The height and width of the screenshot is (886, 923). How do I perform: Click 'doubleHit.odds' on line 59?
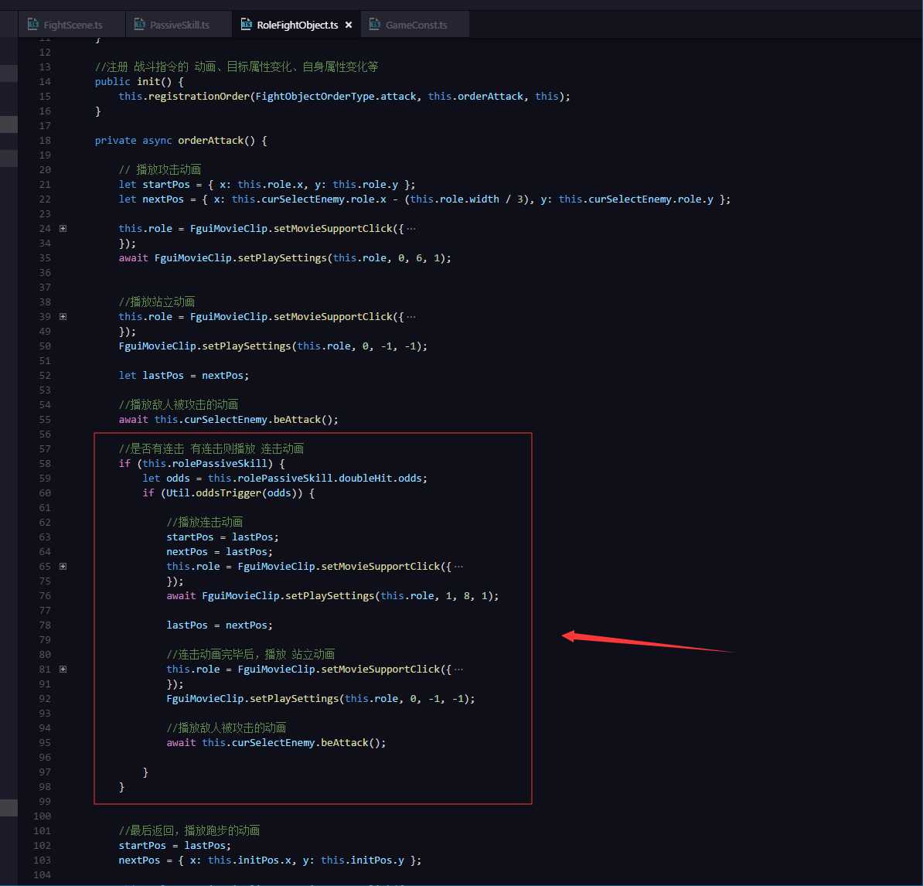tap(380, 478)
